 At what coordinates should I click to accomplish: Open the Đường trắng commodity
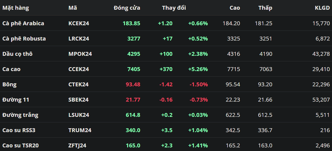tap(20, 115)
